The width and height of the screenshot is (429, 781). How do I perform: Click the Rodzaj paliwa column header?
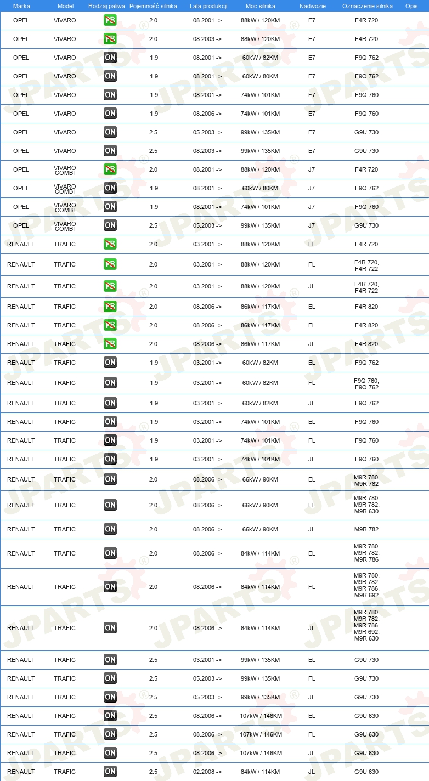coord(107,6)
